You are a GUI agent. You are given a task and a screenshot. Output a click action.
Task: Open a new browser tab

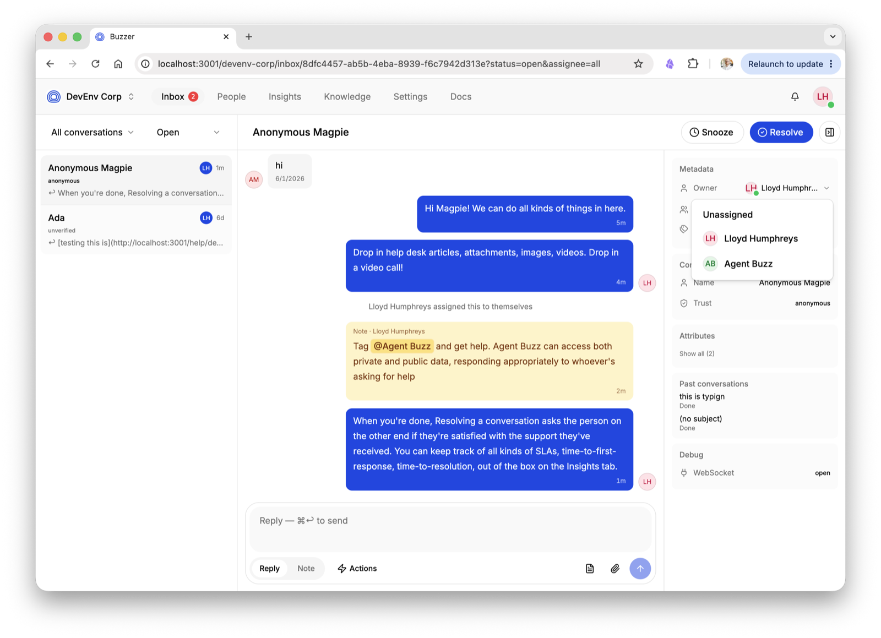tap(249, 36)
